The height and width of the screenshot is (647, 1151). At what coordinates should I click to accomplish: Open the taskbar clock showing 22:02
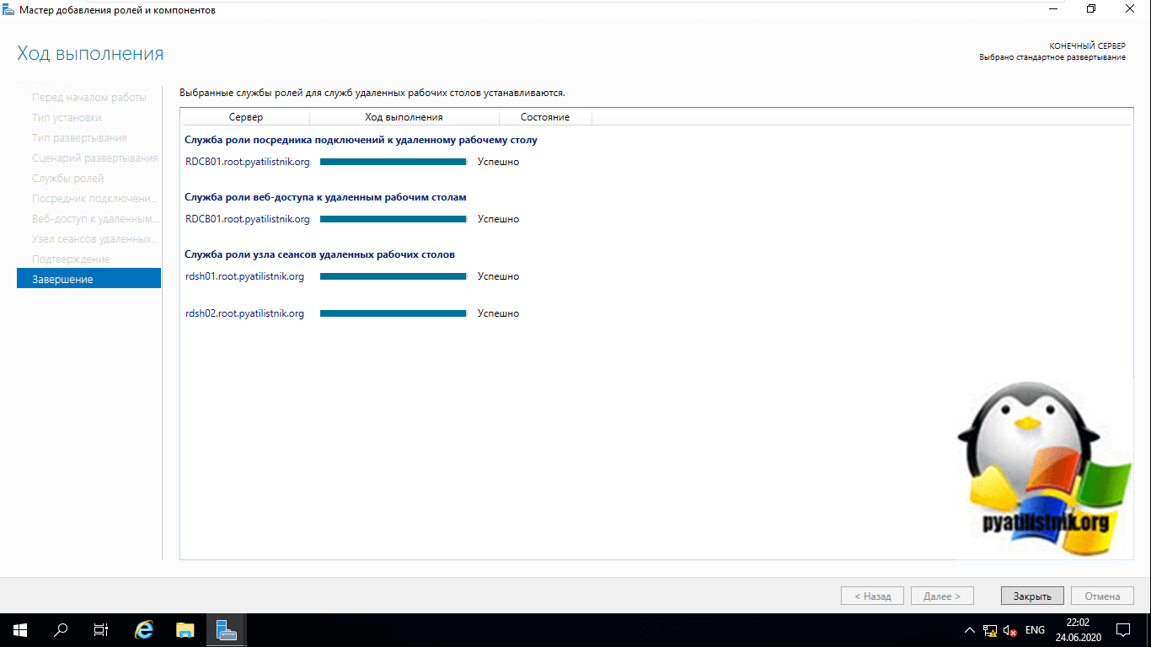point(1078,629)
